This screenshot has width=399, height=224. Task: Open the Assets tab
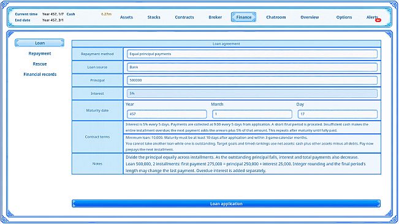point(126,17)
